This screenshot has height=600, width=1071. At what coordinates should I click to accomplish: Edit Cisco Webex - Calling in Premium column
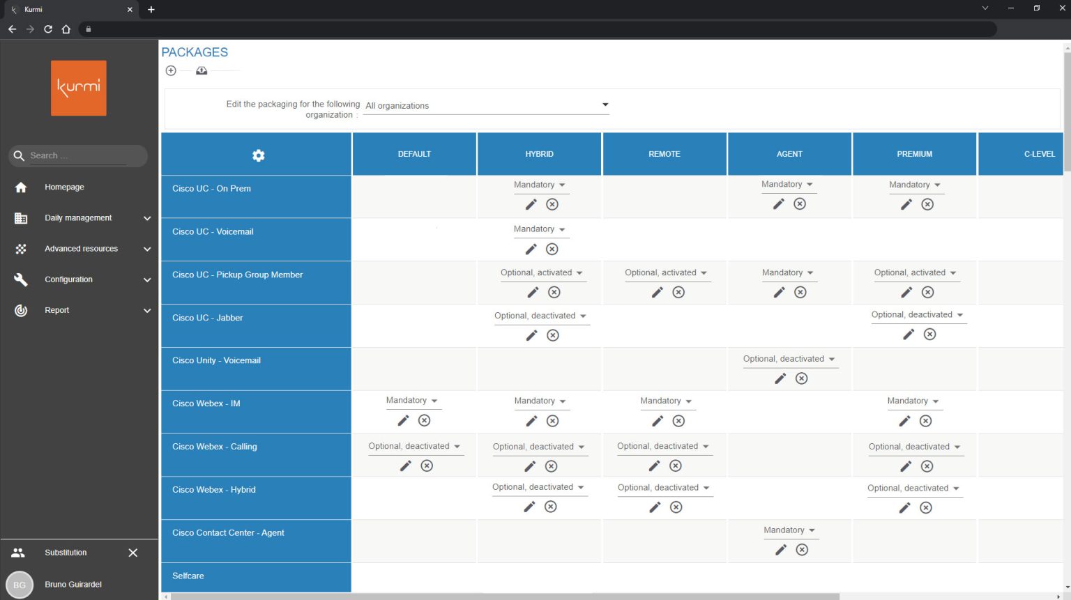(904, 466)
